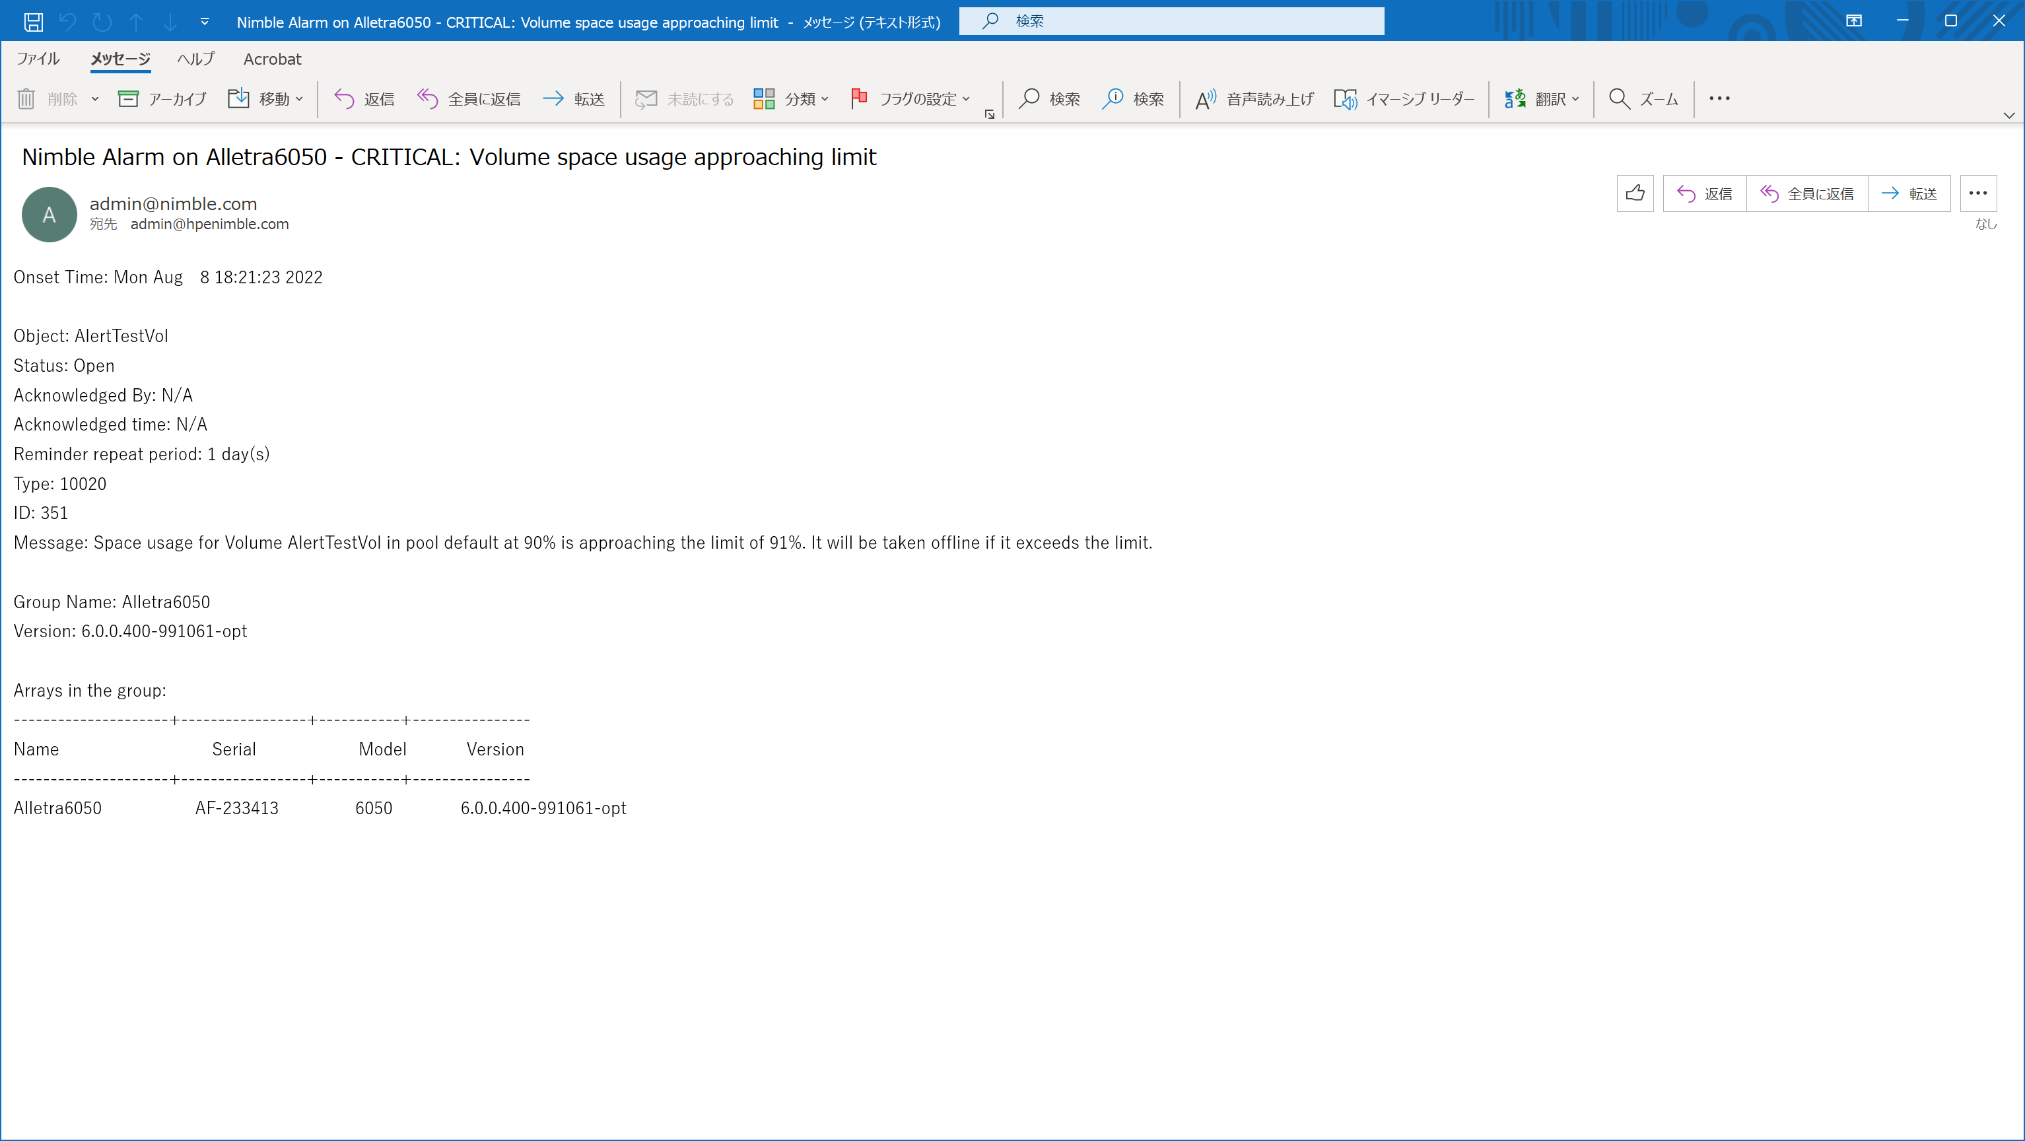Click the Undo arrow in quick access toolbar
Viewport: 2025px width, 1141px height.
click(69, 21)
